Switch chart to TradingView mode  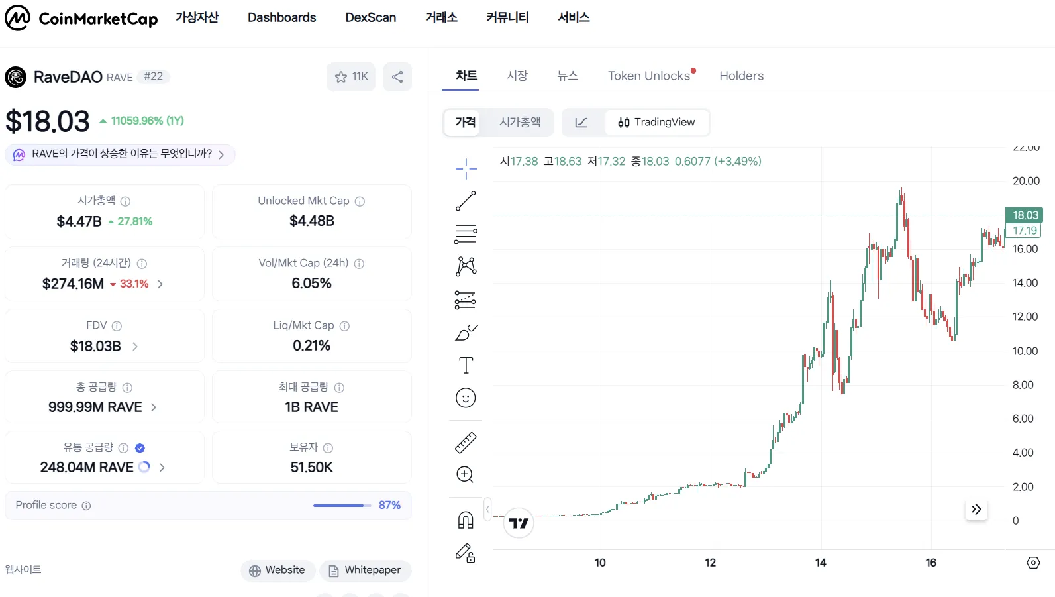tap(656, 123)
